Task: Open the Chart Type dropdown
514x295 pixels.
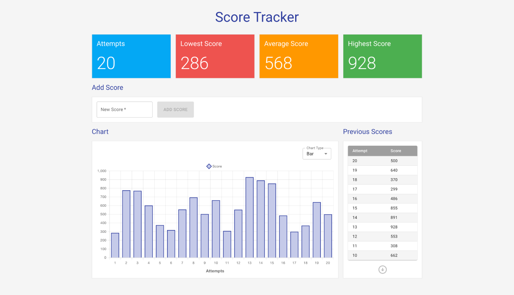Action: [x=316, y=154]
